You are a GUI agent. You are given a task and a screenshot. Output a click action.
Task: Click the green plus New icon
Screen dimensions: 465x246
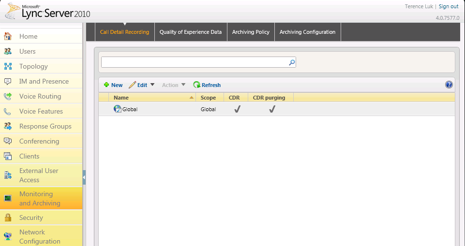pyautogui.click(x=106, y=85)
